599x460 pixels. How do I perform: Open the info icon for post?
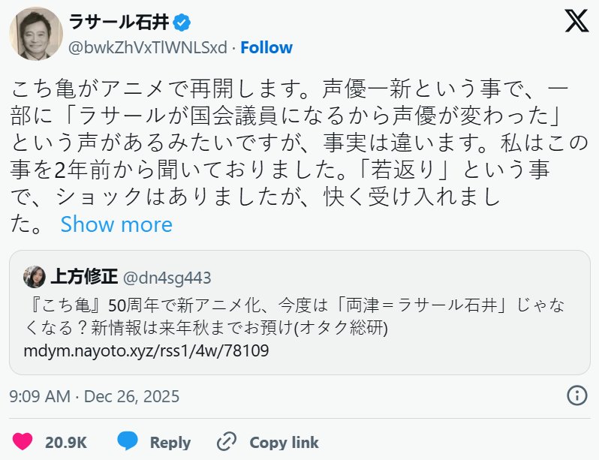coord(576,395)
